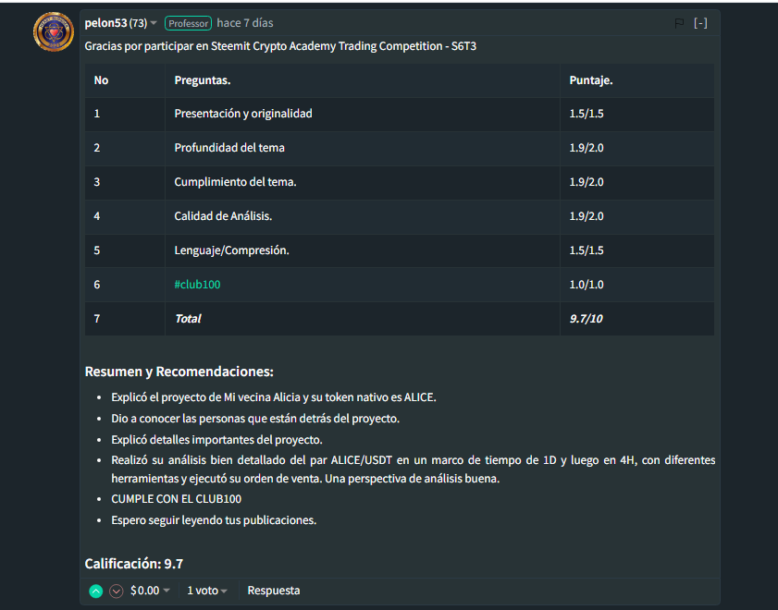Downvote the comment with the red arrow
The height and width of the screenshot is (610, 778).
tap(117, 591)
